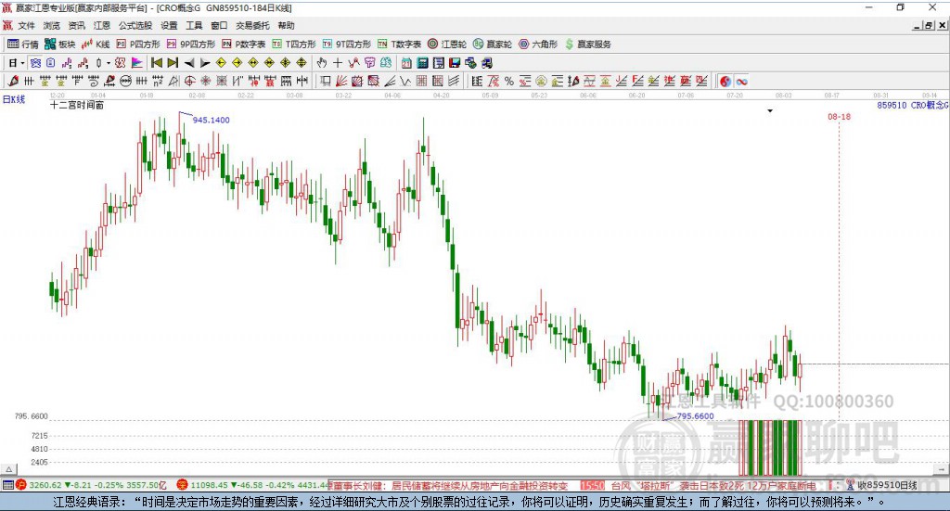Viewport: 950px width, 511px height.
Task: Minimize the inner chart window
Action: point(918,25)
